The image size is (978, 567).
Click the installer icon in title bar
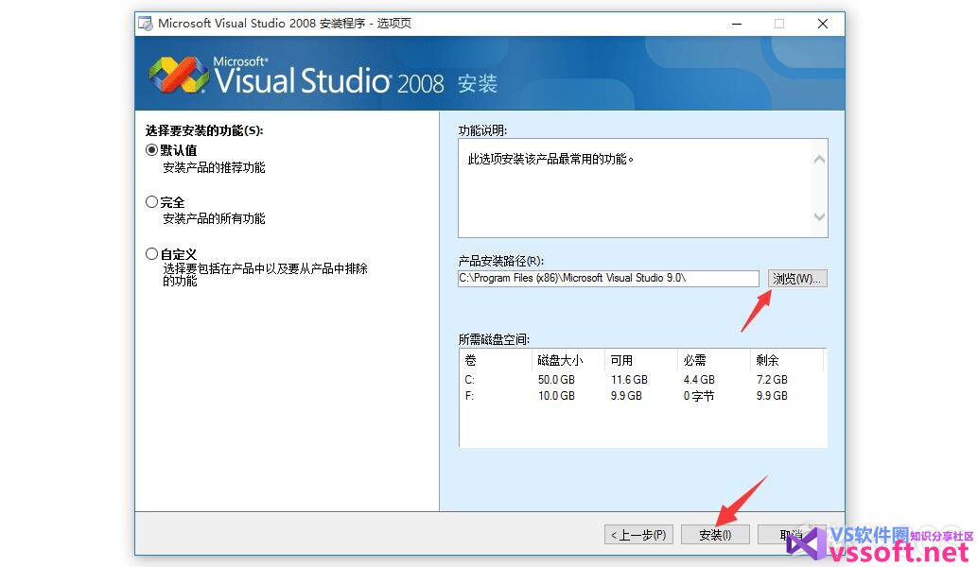(x=146, y=24)
